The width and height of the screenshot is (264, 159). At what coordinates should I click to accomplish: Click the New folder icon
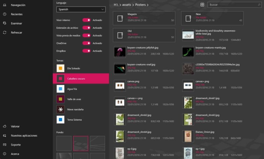pyautogui.click(x=188, y=18)
